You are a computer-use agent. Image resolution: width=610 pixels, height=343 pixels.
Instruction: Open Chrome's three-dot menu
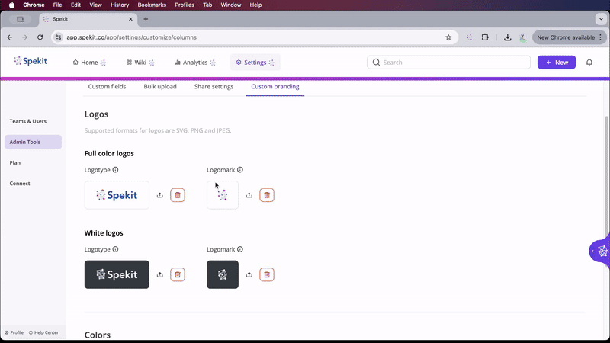[x=601, y=37]
